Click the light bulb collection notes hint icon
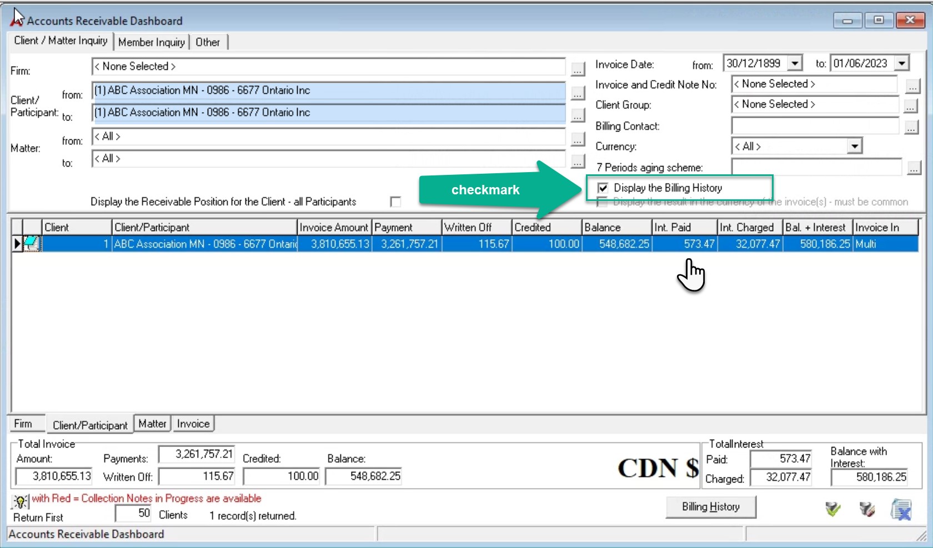Viewport: 933px width, 548px height. coord(20,501)
